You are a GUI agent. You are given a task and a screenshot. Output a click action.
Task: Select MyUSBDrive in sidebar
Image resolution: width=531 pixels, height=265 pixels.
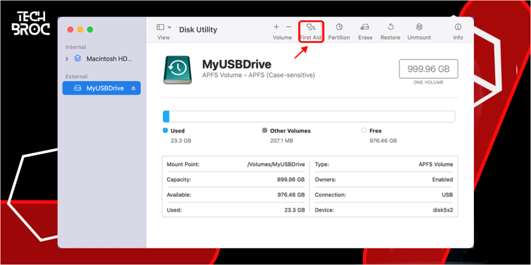pos(102,88)
